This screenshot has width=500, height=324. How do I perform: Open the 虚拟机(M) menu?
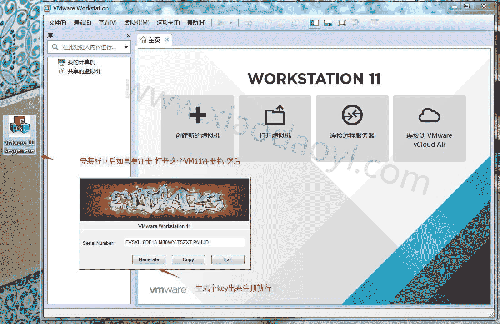point(136,23)
